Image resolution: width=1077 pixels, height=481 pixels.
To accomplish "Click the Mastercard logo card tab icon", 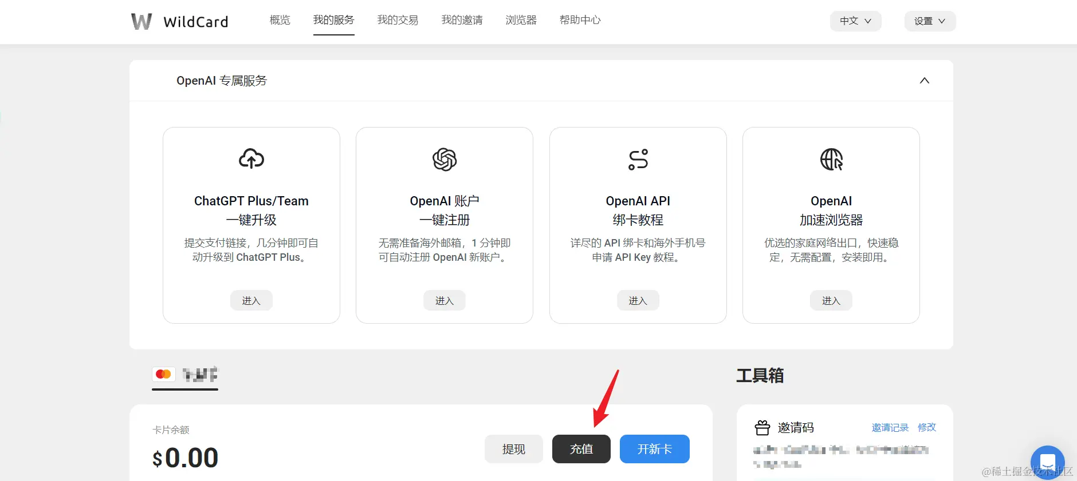I will click(x=163, y=374).
